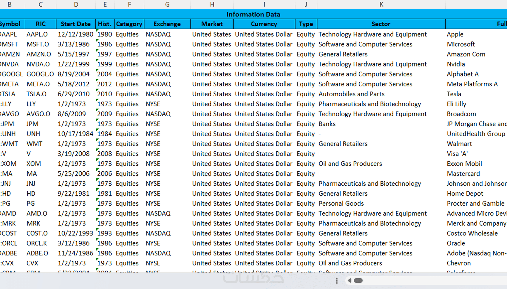Viewport: 507px width, 289px height.
Task: Select the "Chevron" full name cell
Action: click(x=476, y=263)
